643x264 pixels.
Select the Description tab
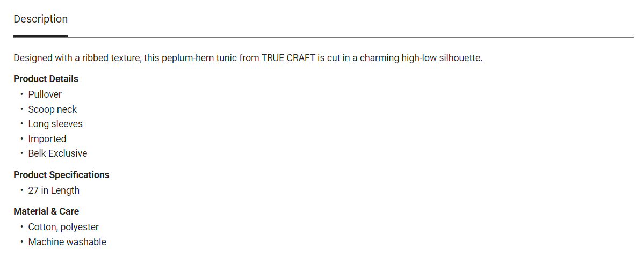(x=40, y=19)
